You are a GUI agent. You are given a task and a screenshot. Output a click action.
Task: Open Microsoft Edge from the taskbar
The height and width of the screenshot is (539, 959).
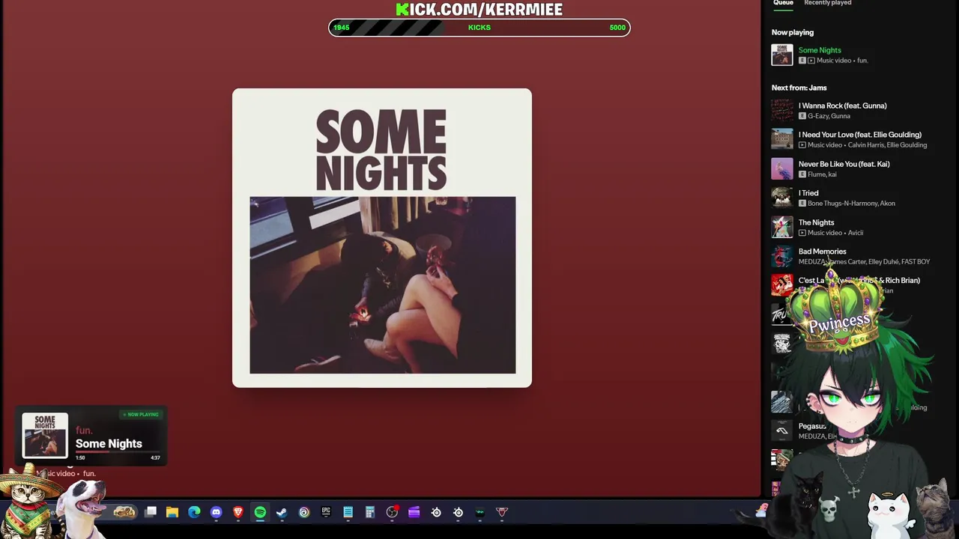pos(194,512)
